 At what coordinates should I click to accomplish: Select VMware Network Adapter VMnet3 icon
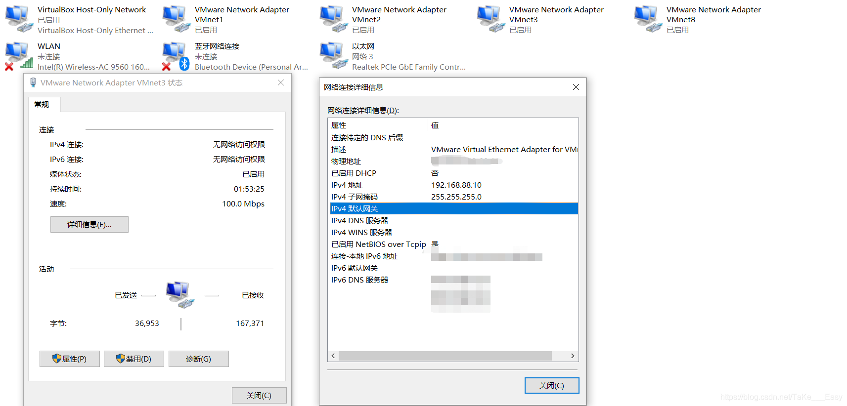[490, 19]
